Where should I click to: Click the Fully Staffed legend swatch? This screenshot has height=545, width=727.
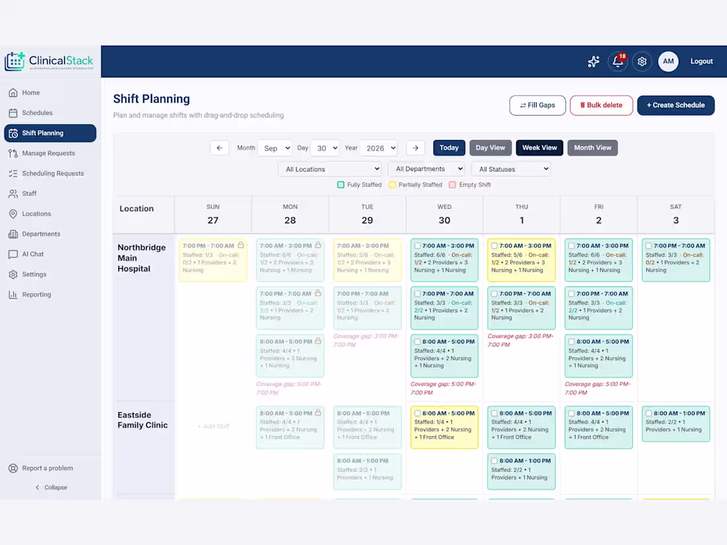tap(341, 185)
